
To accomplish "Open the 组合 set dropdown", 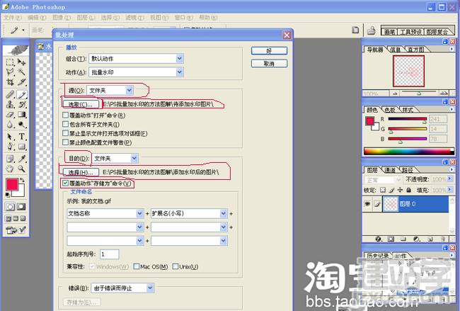I will [x=180, y=59].
